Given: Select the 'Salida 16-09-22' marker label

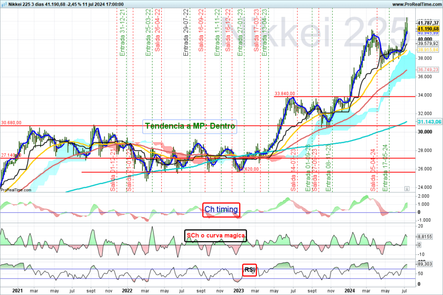Looking at the screenshot, I should 201,30.
